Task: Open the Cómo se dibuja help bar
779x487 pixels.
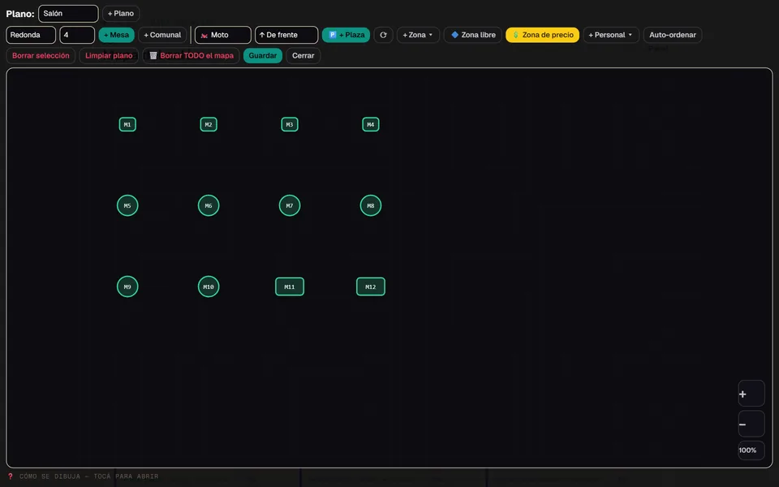Action: (84, 476)
